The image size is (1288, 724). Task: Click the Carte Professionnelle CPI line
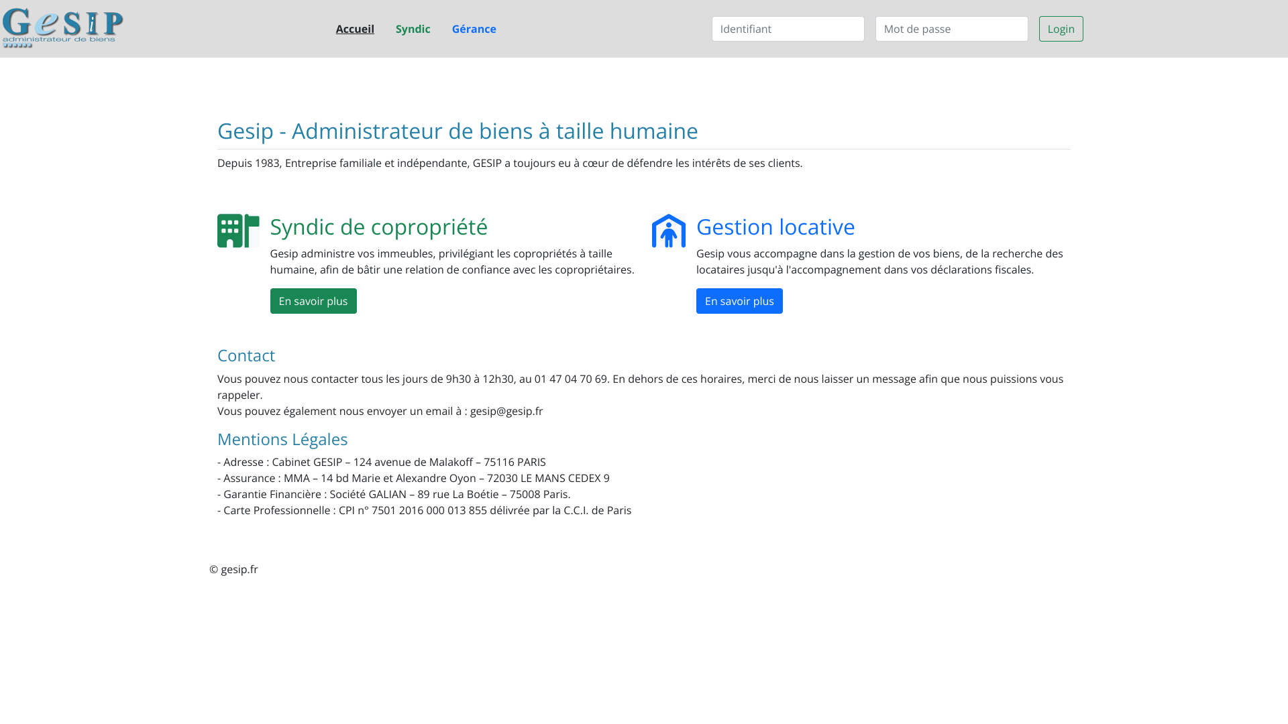click(x=424, y=510)
